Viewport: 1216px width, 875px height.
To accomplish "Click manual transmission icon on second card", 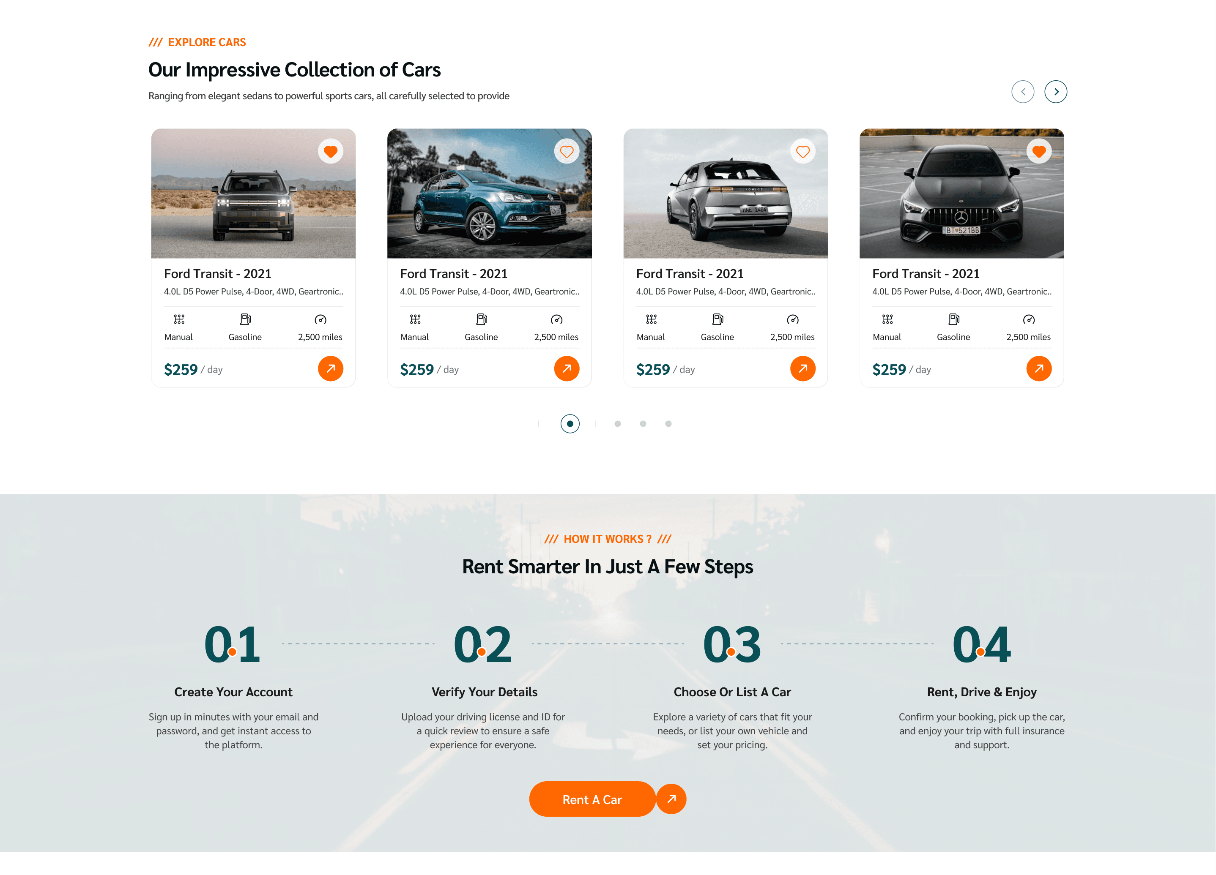I will (415, 319).
